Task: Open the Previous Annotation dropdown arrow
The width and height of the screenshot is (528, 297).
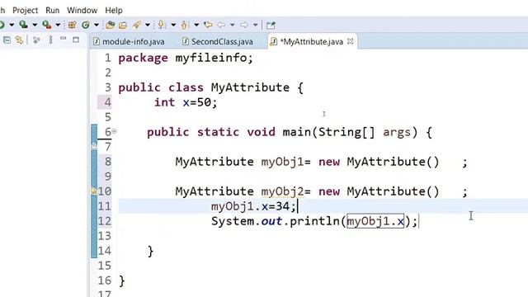Action: [196, 25]
